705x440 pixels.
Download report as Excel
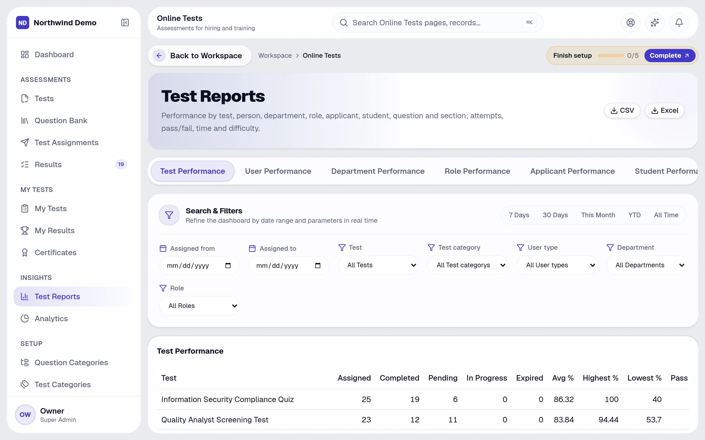tap(665, 111)
